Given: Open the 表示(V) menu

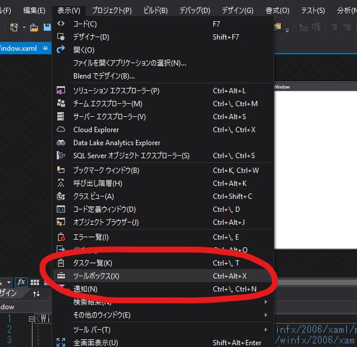Looking at the screenshot, I should coord(69,11).
